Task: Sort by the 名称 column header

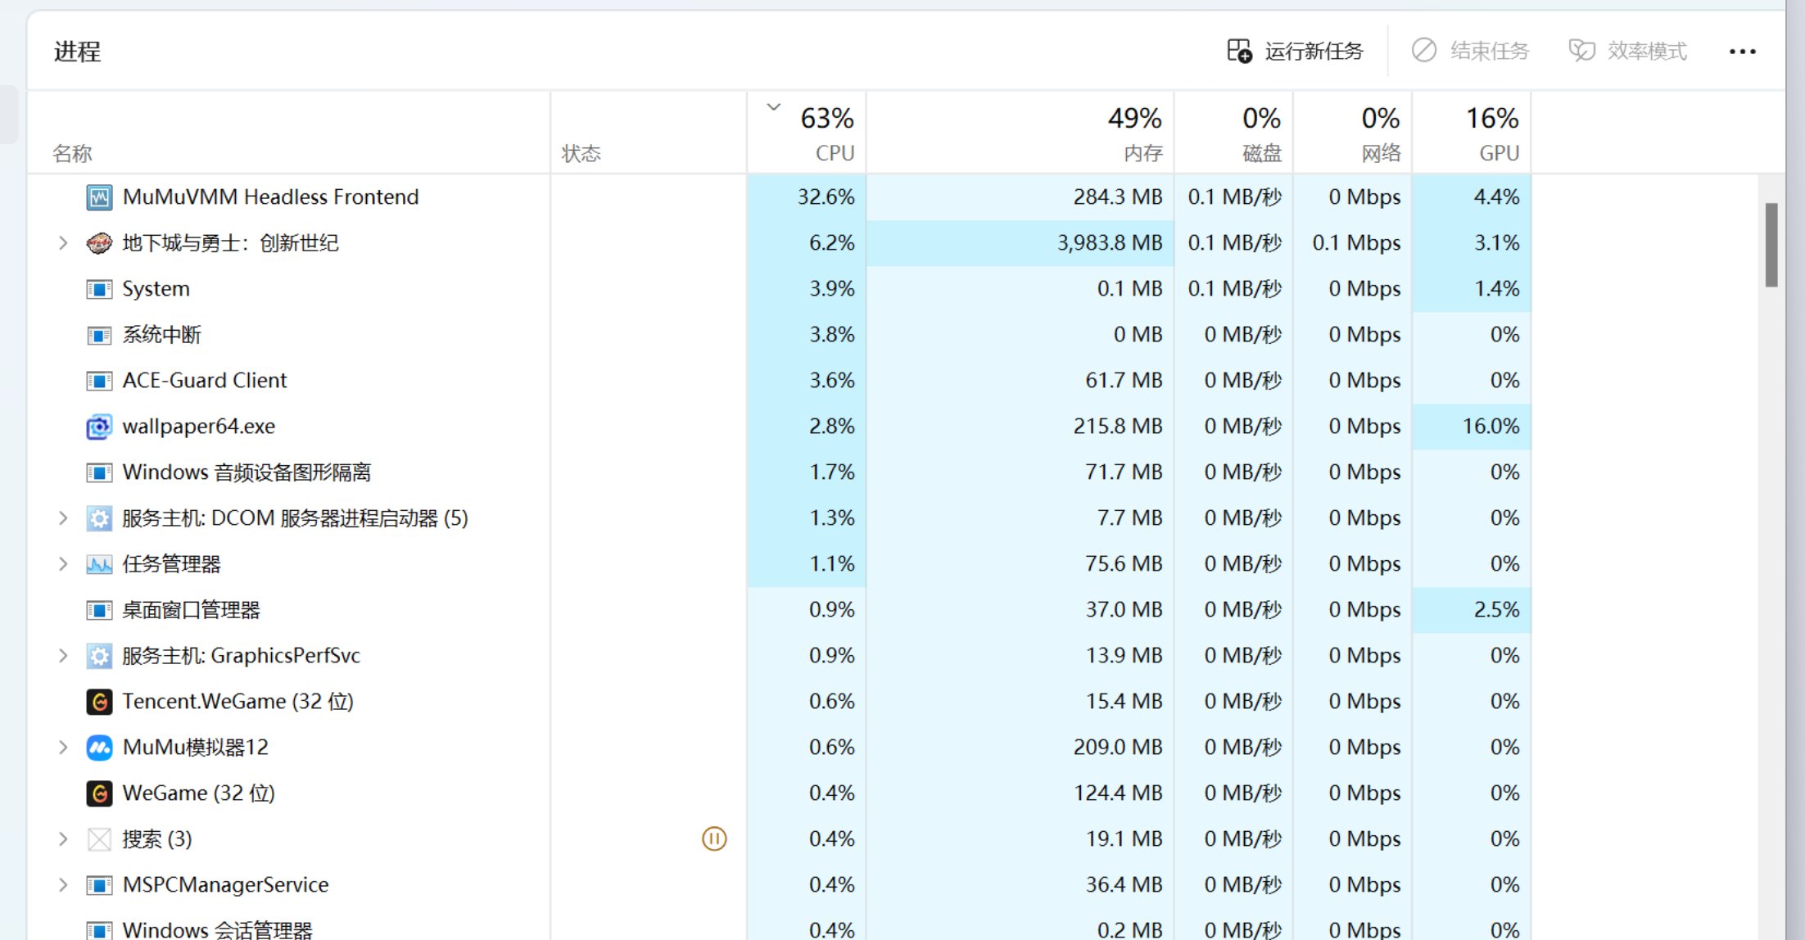Action: 288,133
